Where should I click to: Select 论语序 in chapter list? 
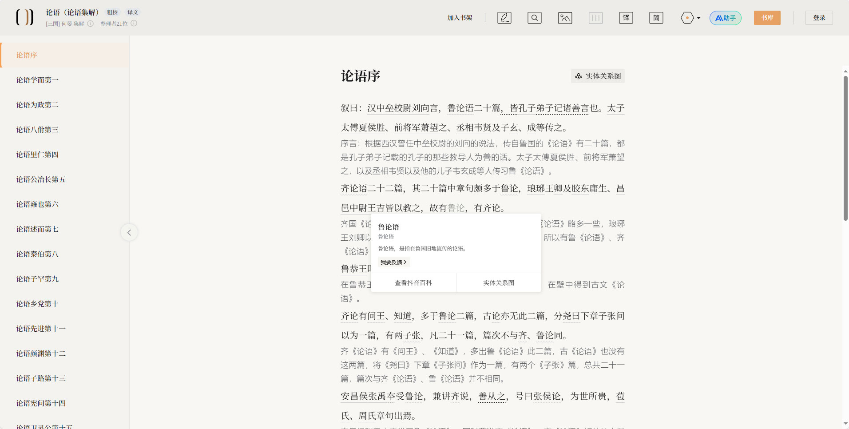65,55
